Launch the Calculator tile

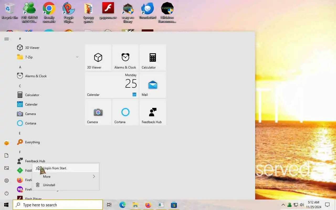point(153,57)
